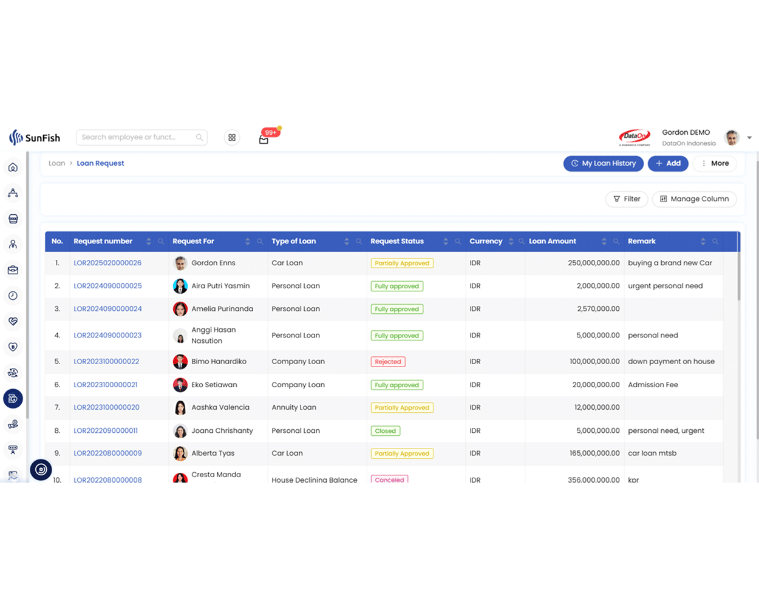759x607 pixels.
Task: Open the More options menu
Action: pyautogui.click(x=715, y=163)
